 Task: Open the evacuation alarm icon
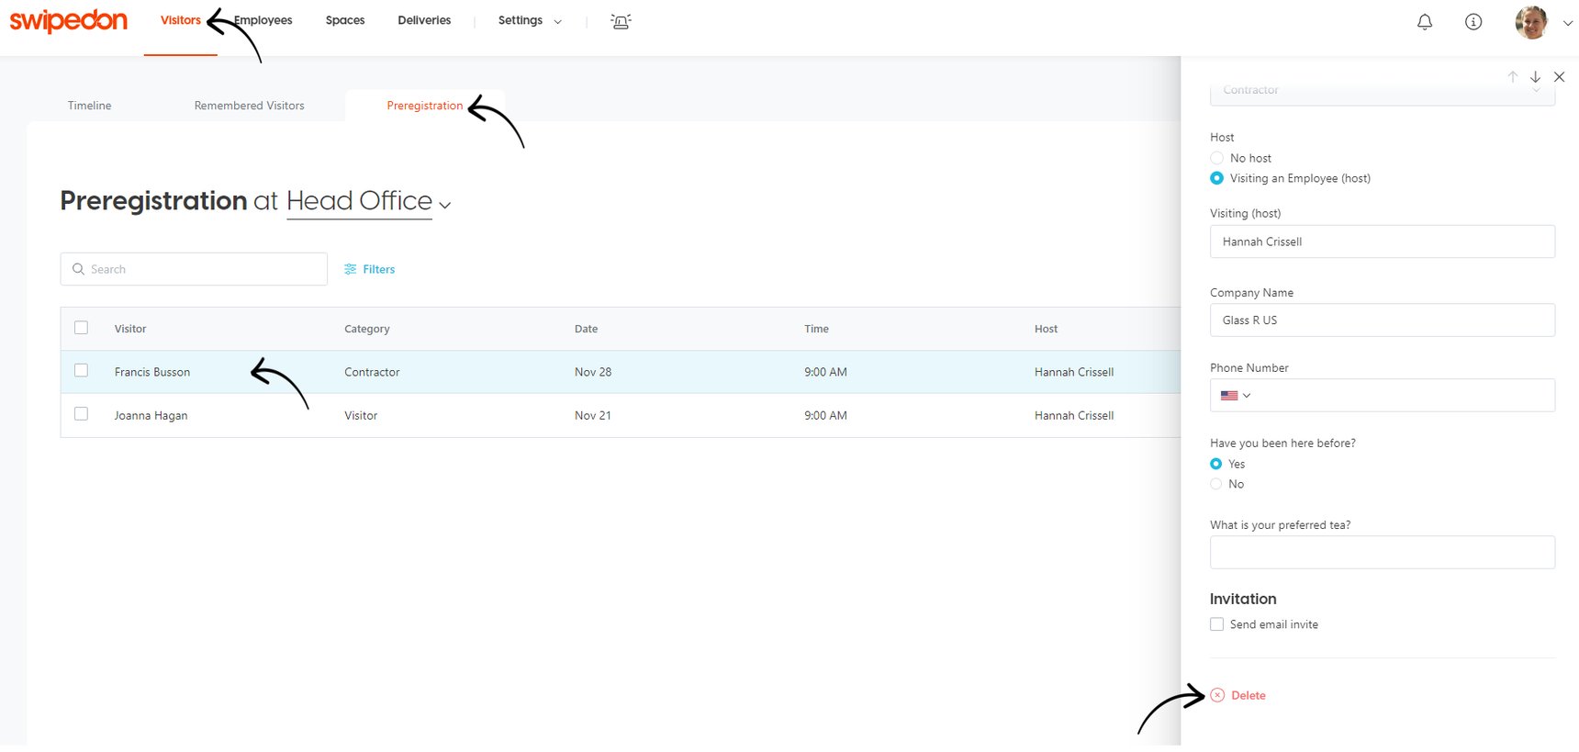point(621,21)
